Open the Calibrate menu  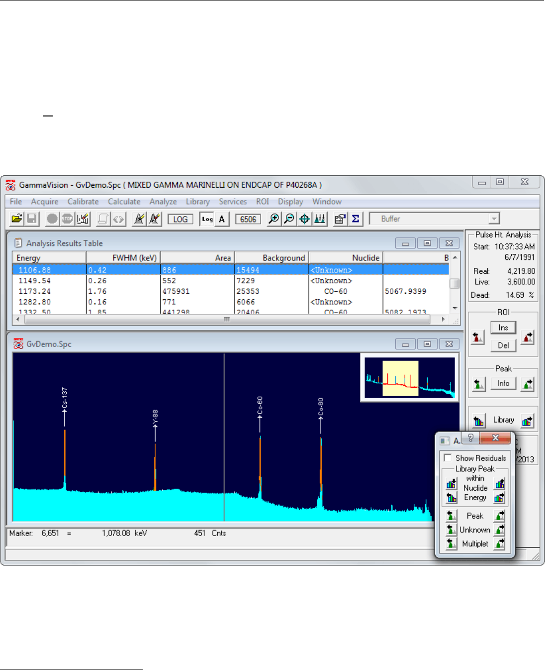[83, 202]
